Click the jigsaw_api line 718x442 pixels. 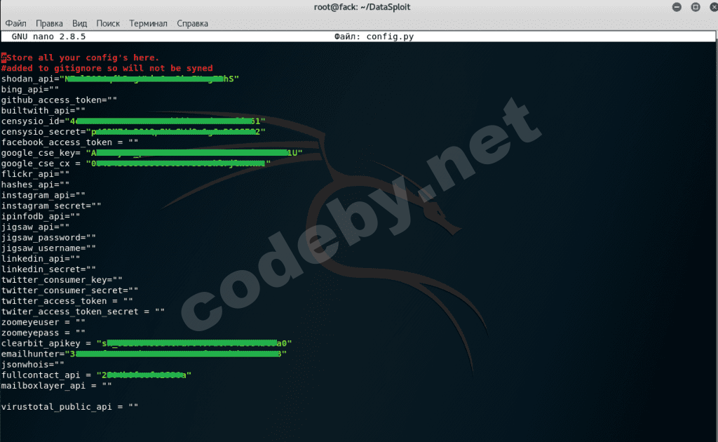click(x=35, y=227)
